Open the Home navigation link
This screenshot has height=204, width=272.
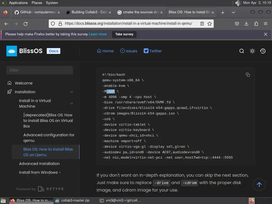pos(105,51)
